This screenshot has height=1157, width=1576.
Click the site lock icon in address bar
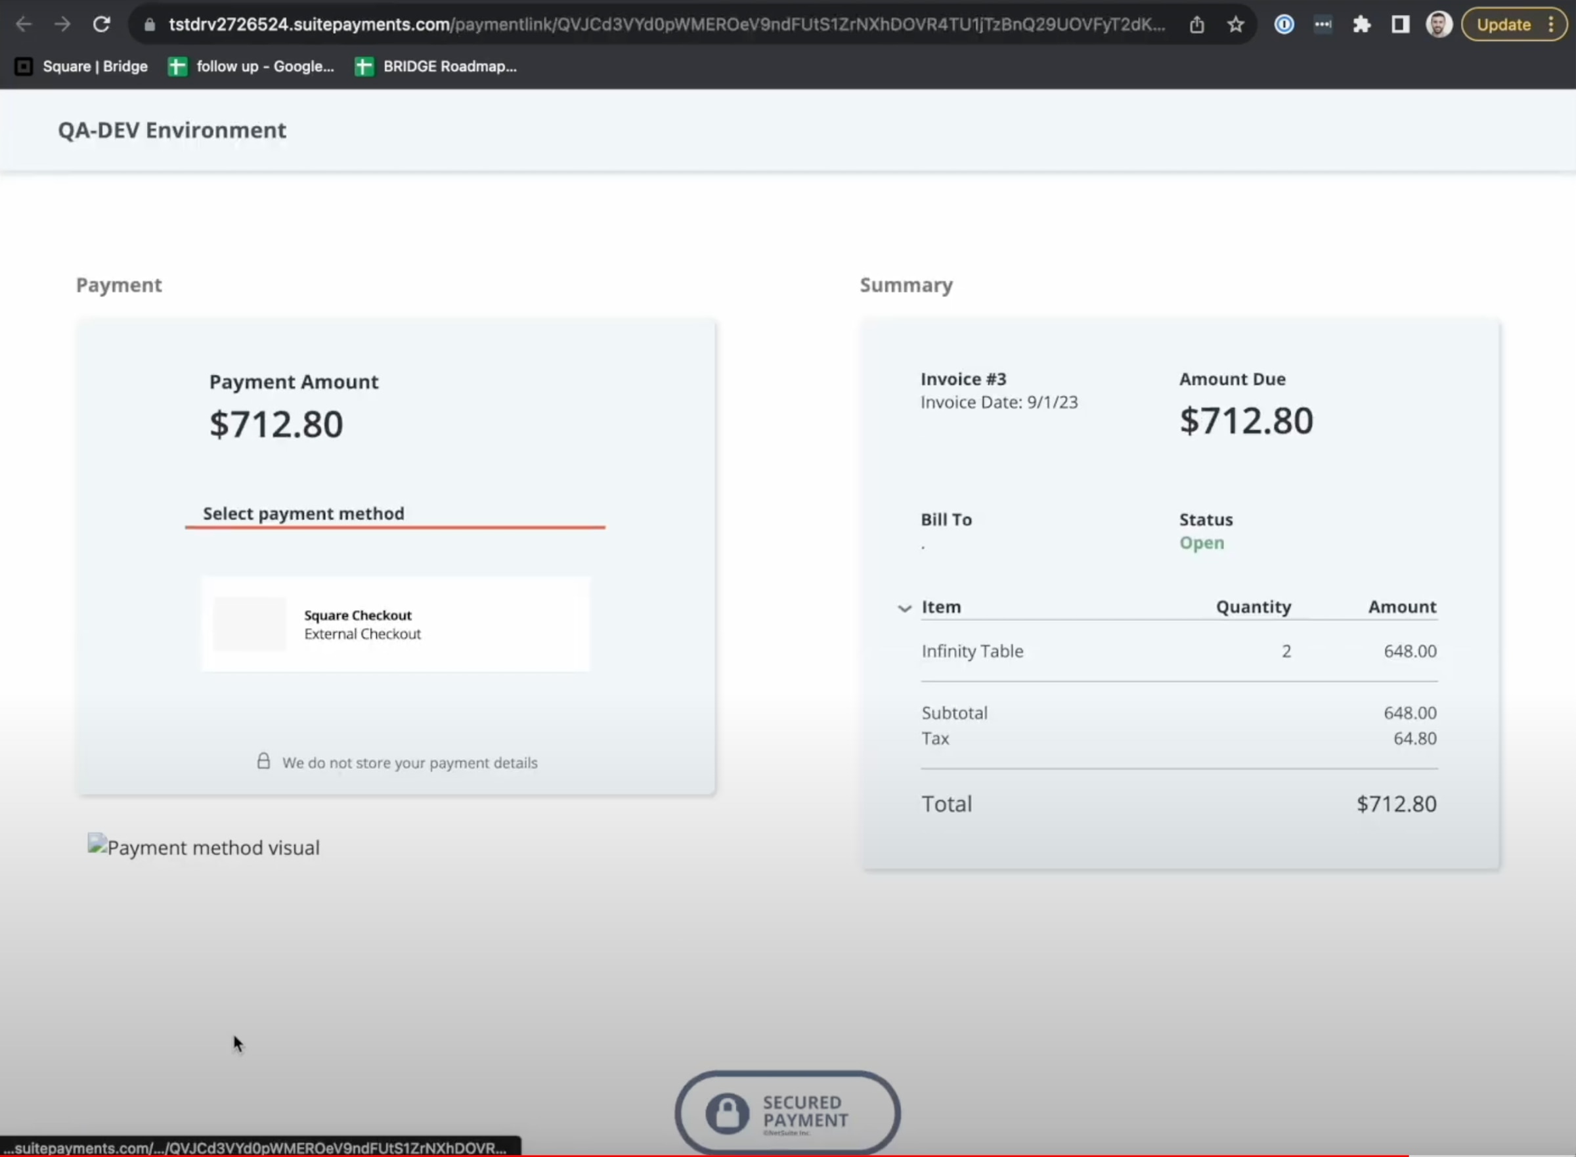tap(149, 24)
